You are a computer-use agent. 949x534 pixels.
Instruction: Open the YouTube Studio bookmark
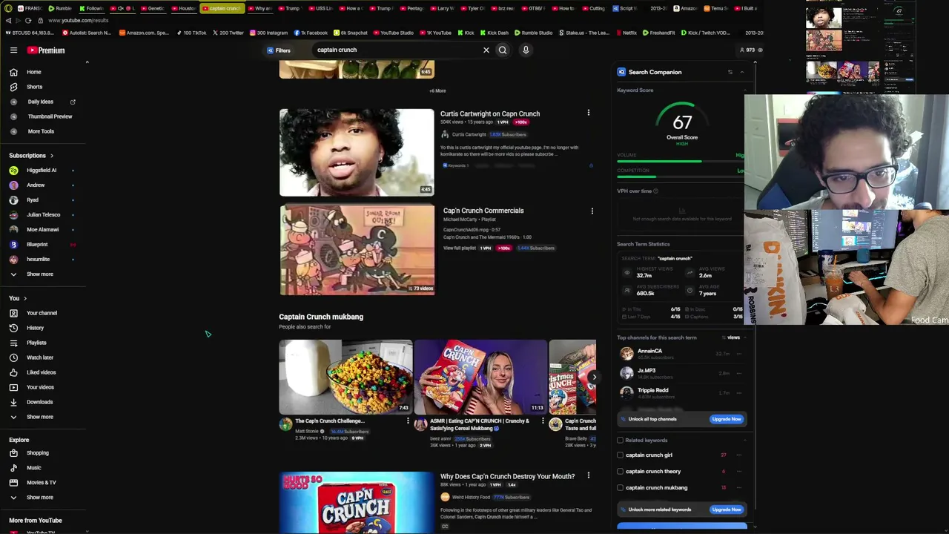[393, 33]
